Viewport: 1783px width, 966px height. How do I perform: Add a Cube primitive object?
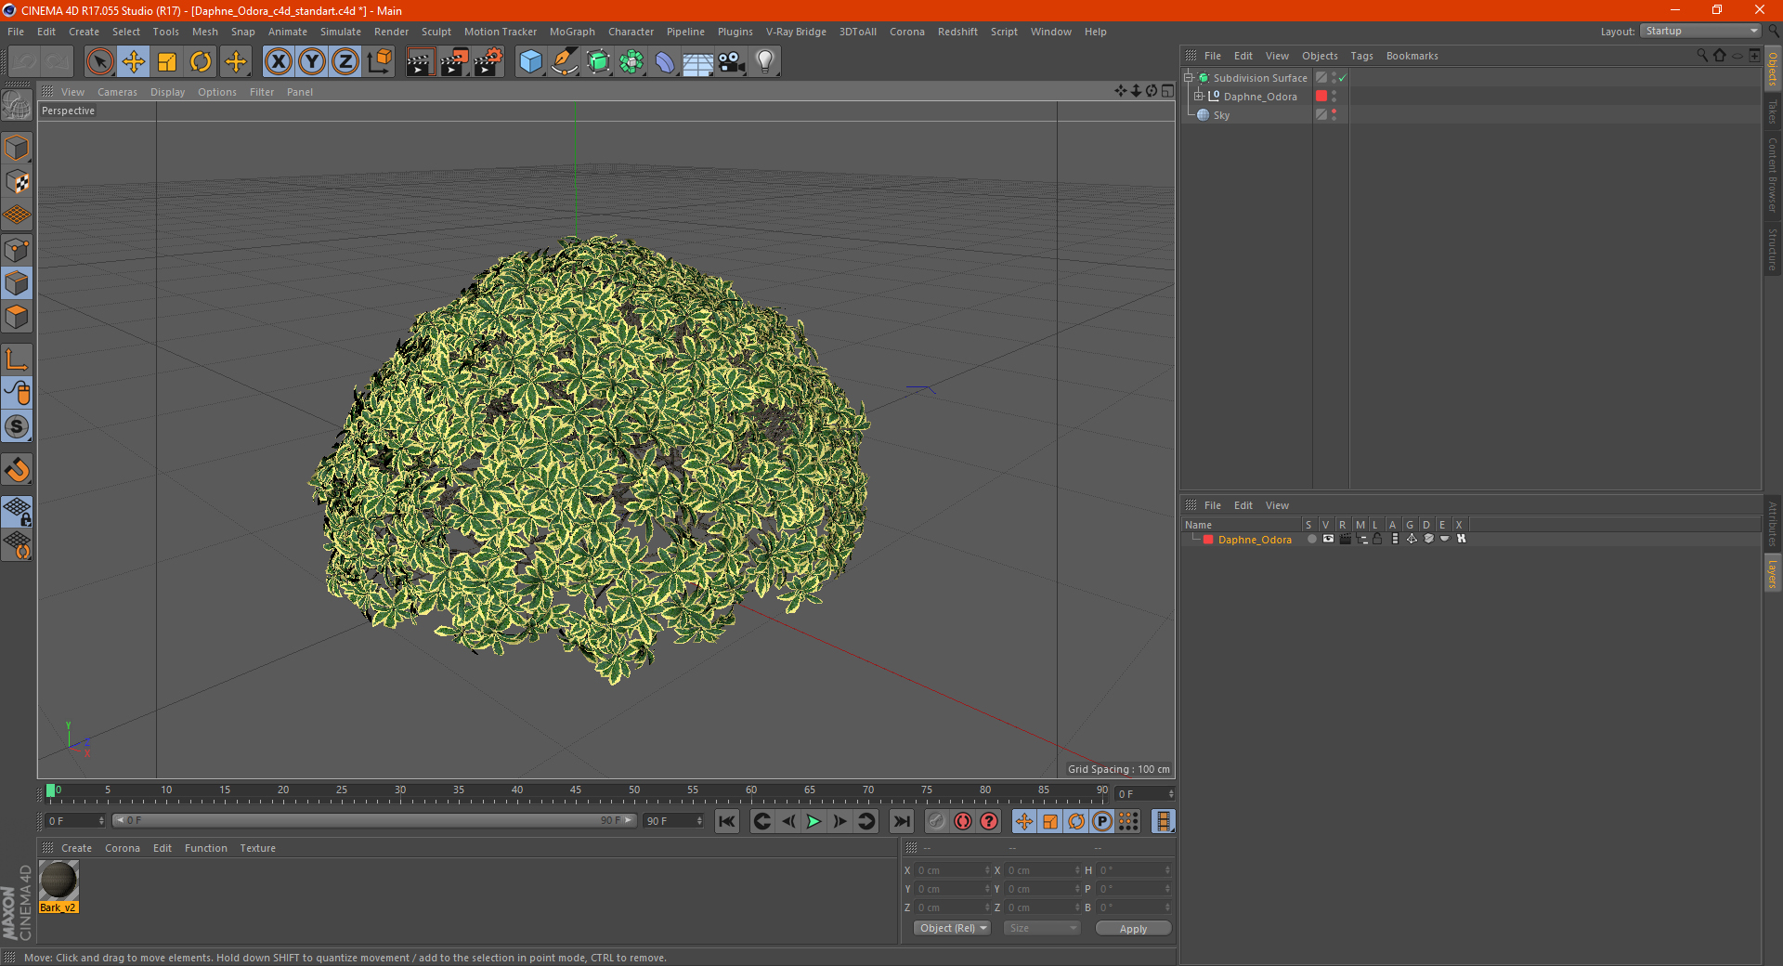(530, 62)
